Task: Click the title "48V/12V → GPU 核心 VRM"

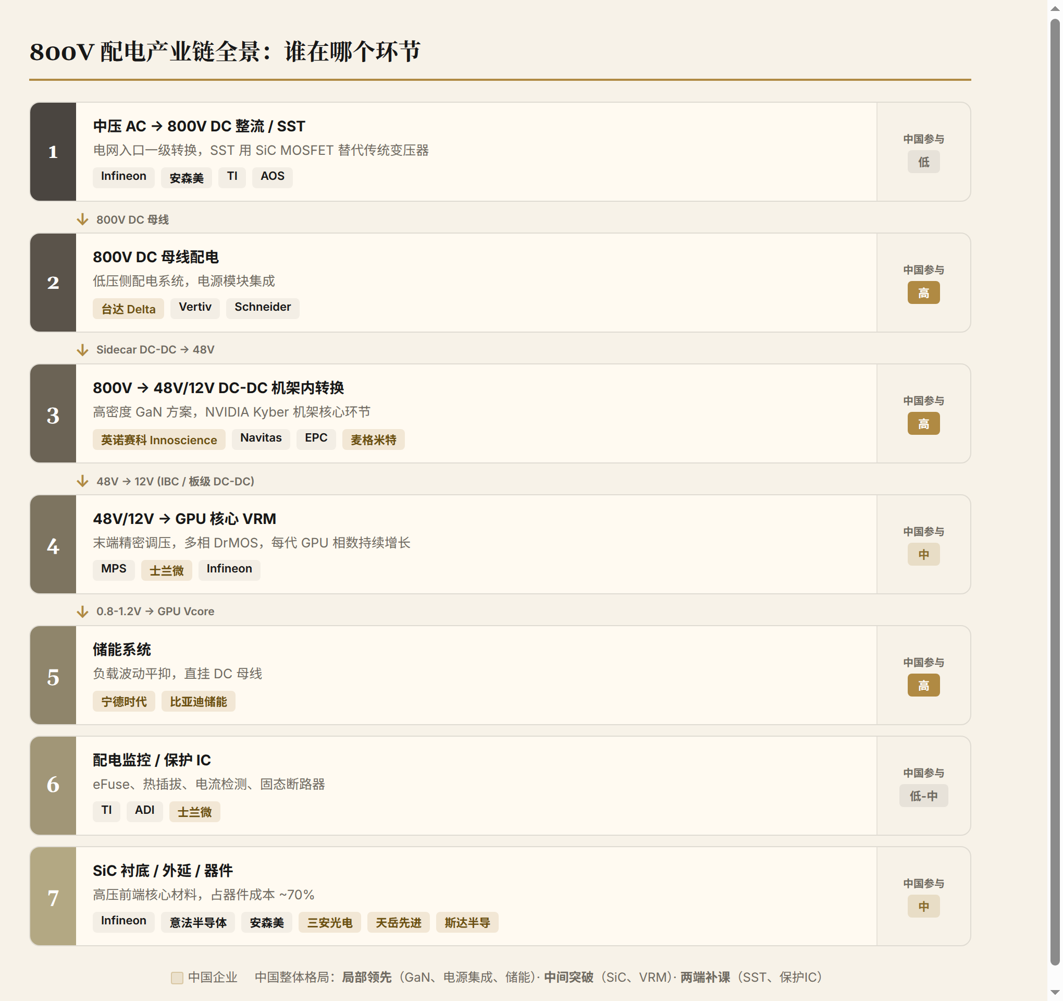Action: [x=184, y=519]
